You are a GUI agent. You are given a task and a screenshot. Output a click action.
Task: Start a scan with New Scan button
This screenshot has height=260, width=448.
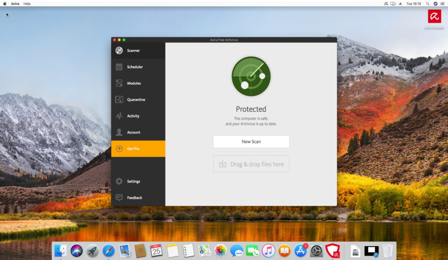point(251,142)
